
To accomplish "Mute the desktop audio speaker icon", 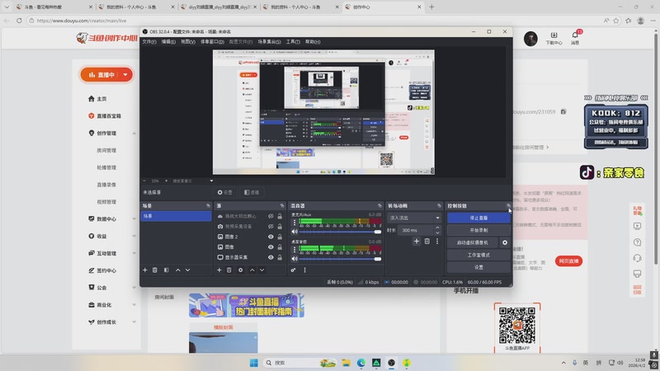I will 295,259.
